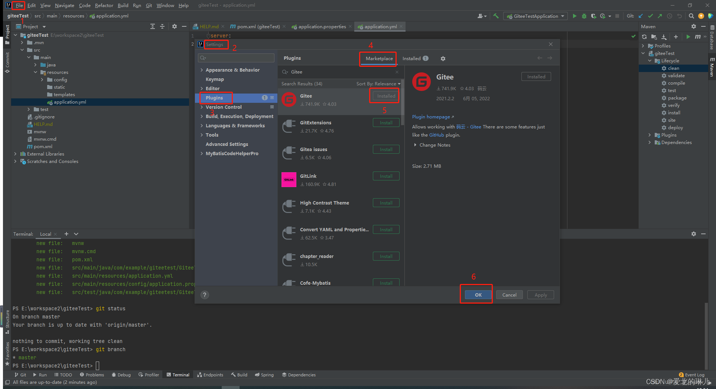
Task: Open Plugins settings gear in dialog
Action: point(443,59)
